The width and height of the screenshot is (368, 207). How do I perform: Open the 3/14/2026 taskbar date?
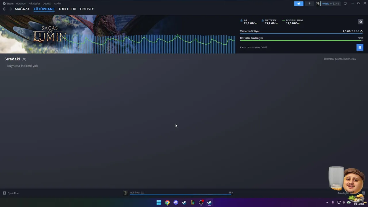pos(359,204)
